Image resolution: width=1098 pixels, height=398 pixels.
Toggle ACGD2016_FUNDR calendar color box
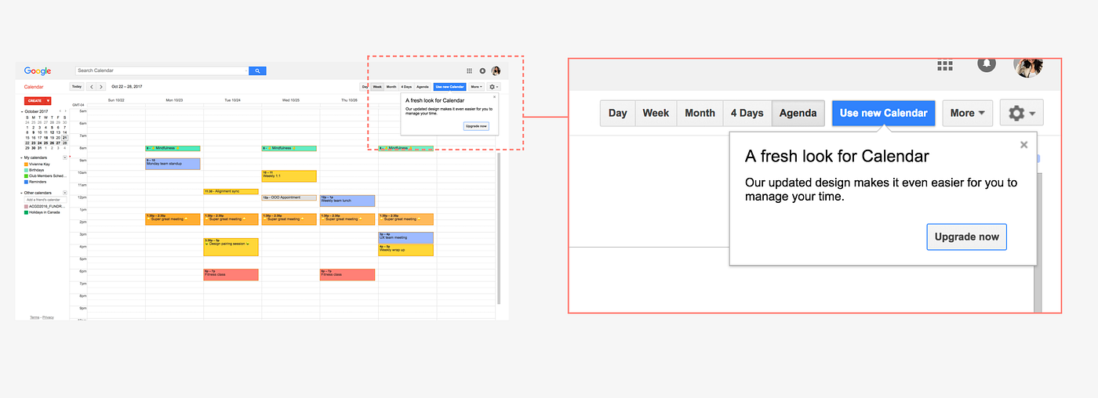[x=26, y=207]
